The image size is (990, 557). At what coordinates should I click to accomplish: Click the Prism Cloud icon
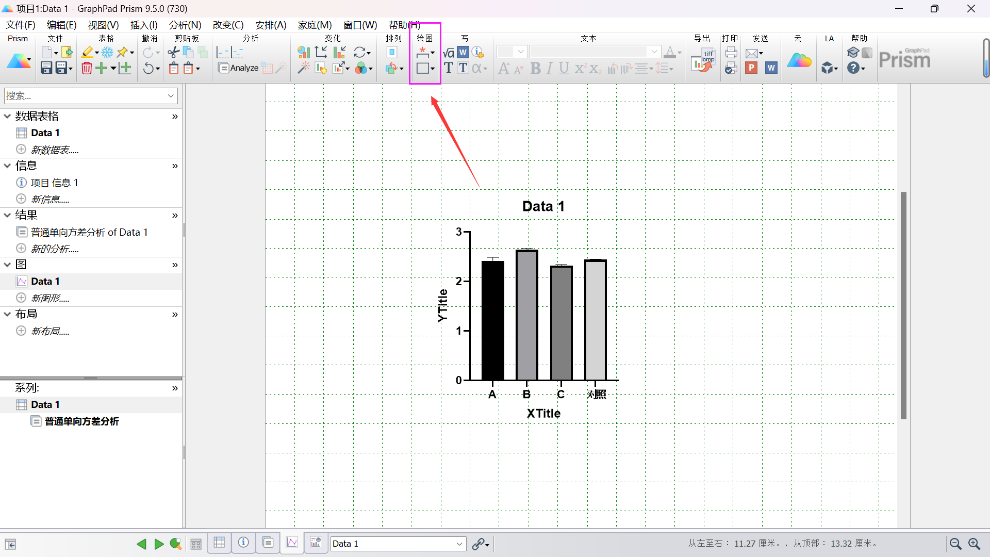[x=799, y=60]
